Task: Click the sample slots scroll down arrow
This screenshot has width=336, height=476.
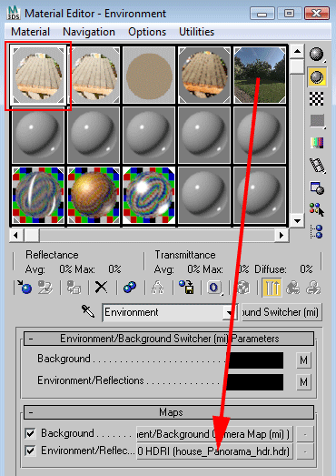Action: coord(297,220)
